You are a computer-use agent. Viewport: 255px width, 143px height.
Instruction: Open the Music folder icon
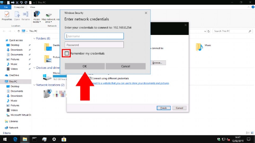click(199, 47)
